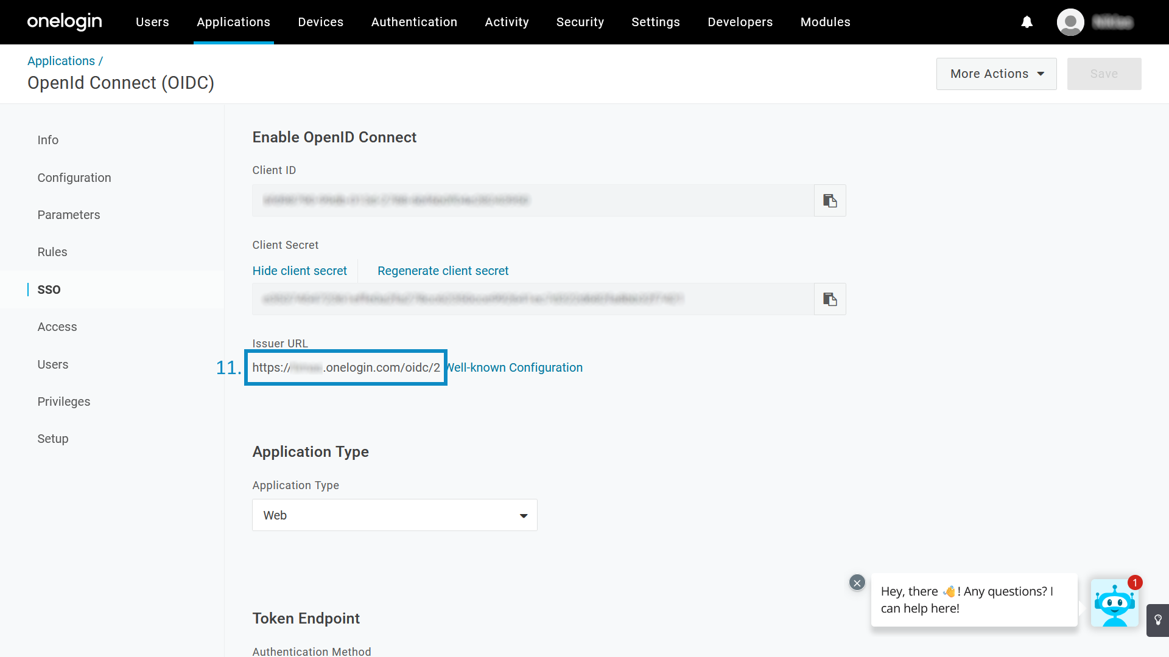
Task: Copy the Client Secret to clipboard
Action: [830, 299]
